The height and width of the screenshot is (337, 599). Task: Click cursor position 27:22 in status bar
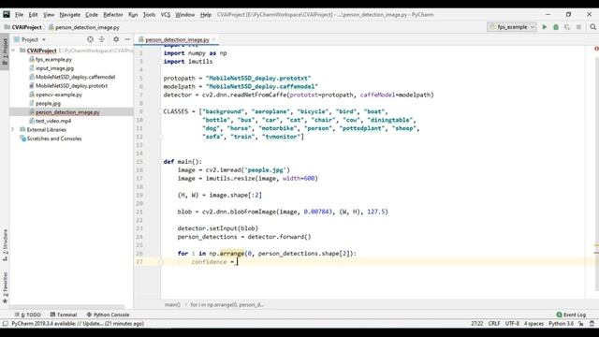pyautogui.click(x=476, y=324)
